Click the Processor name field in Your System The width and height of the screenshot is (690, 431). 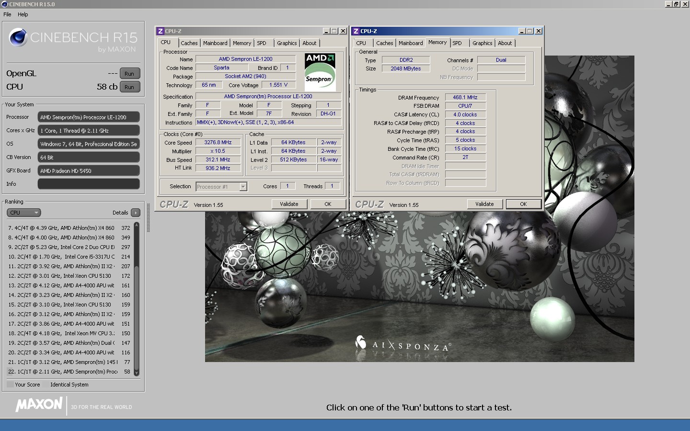coord(89,117)
